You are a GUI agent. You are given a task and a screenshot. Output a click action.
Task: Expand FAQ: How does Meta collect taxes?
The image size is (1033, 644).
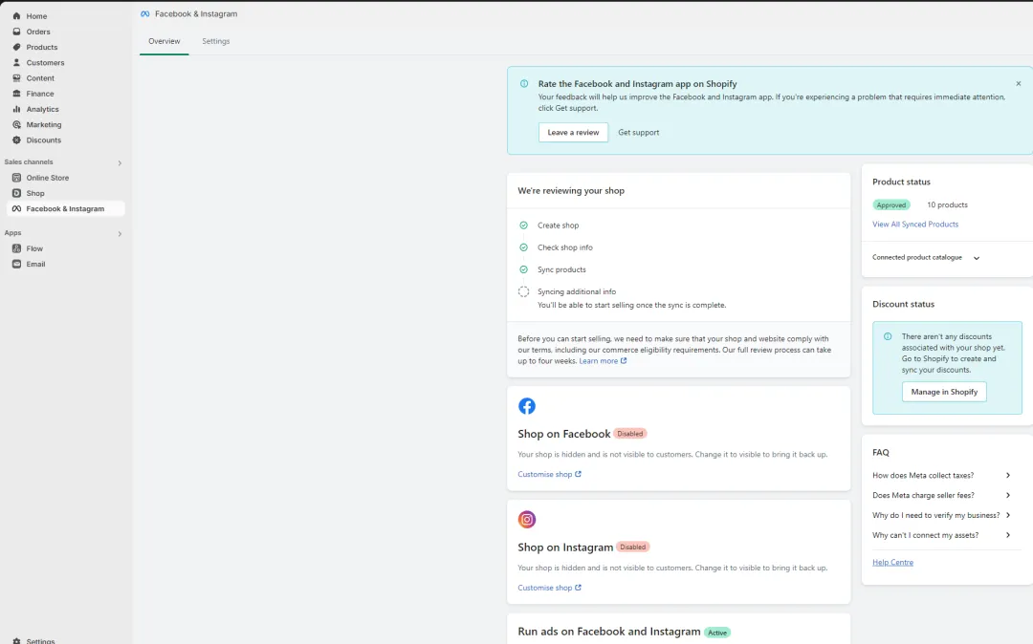point(1008,475)
